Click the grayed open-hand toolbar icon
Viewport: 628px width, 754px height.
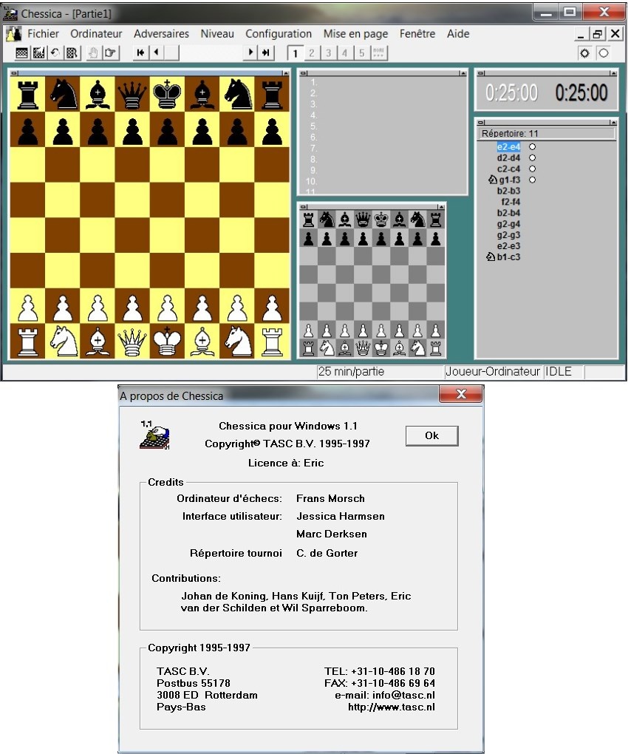tap(93, 53)
